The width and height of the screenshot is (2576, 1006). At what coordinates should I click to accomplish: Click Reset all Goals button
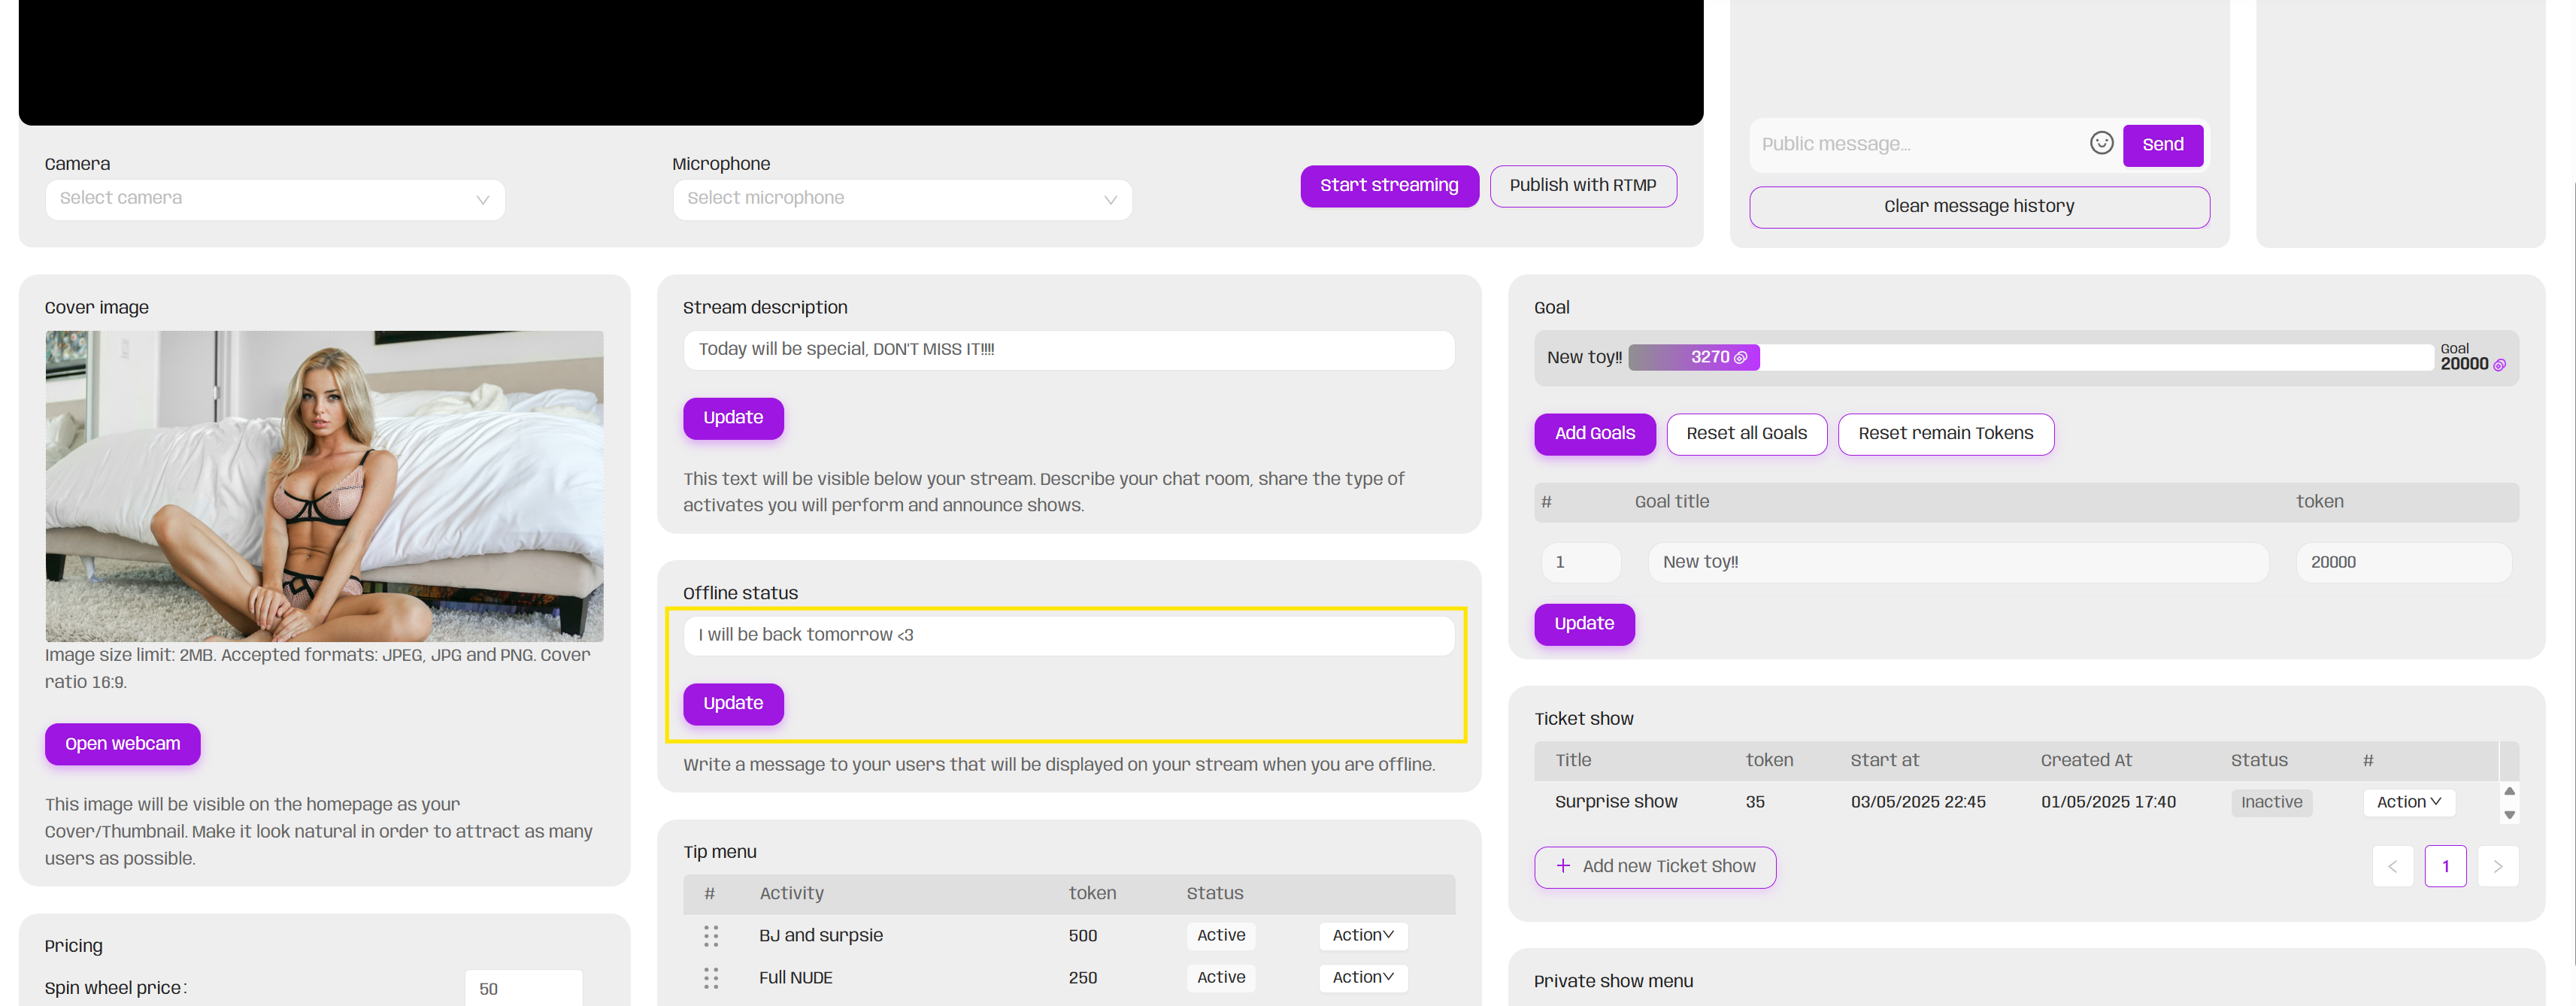click(1746, 434)
